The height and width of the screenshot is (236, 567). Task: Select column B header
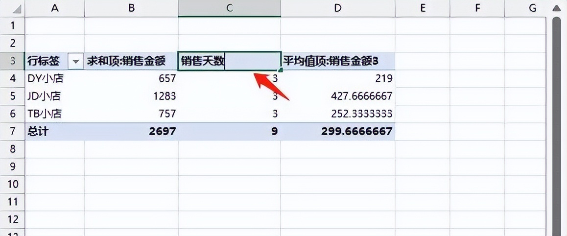pos(132,8)
